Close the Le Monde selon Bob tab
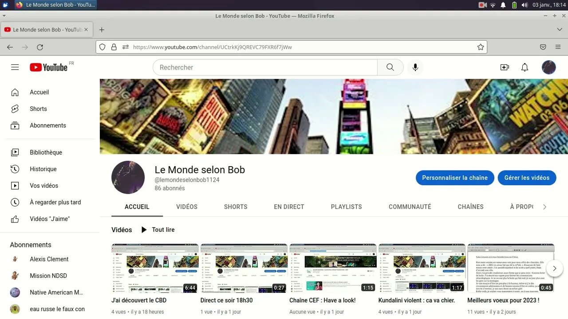This screenshot has width=568, height=319. [86, 30]
